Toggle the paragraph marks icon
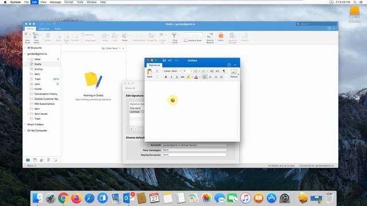The image size is (367, 206). tap(224, 71)
